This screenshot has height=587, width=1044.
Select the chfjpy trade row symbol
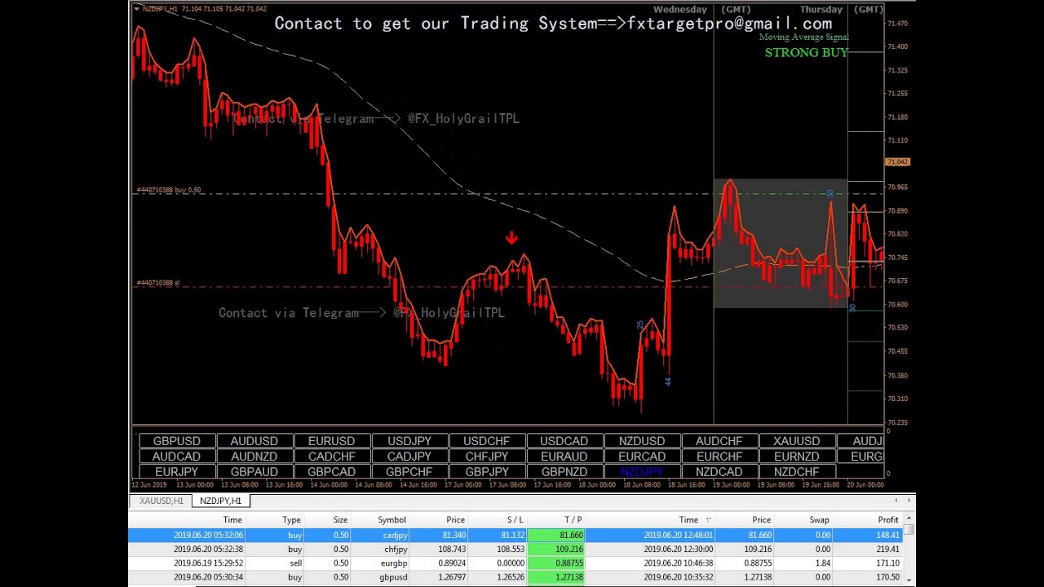[395, 549]
